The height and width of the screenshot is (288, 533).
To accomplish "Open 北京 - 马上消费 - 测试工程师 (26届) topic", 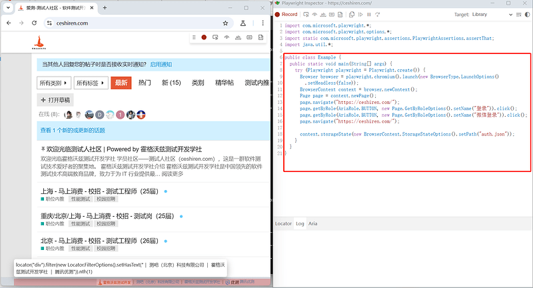I will click(x=99, y=241).
